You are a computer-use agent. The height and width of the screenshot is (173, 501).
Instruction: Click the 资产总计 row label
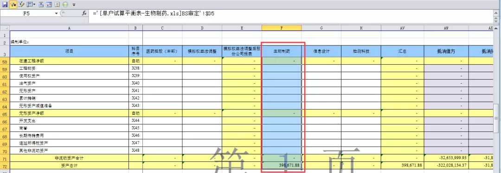pos(69,165)
